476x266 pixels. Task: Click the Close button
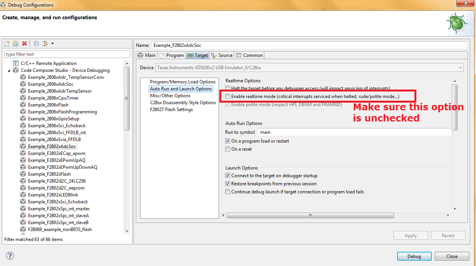[x=452, y=256]
